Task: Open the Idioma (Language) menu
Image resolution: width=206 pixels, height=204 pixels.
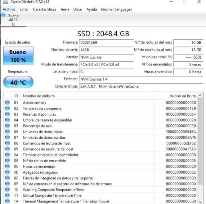Action: click(116, 9)
